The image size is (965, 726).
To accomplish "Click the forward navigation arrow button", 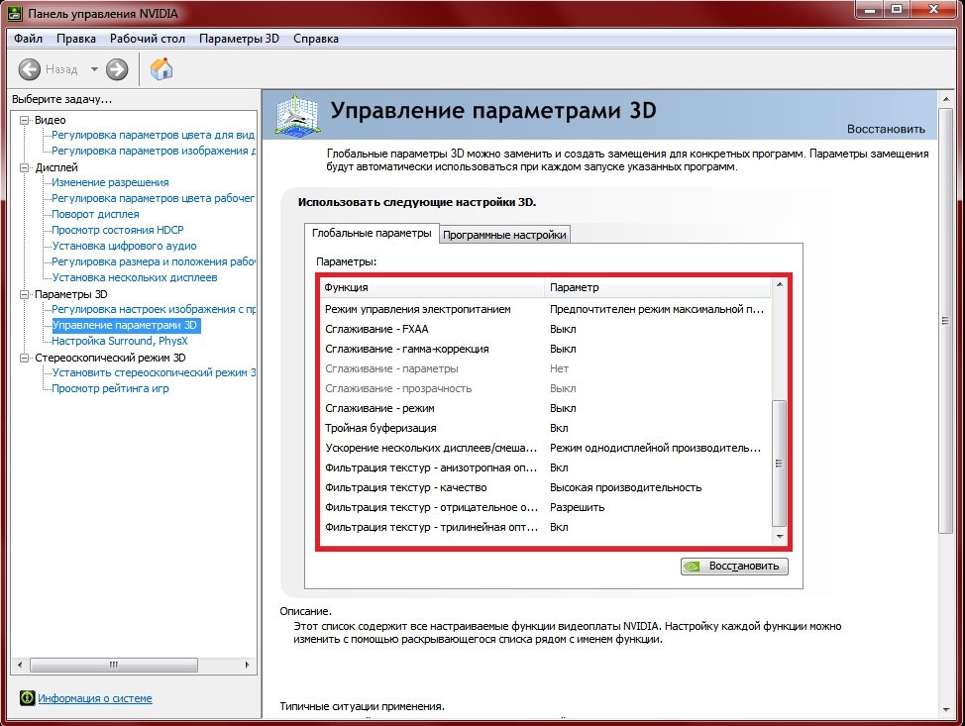I will click(x=116, y=69).
